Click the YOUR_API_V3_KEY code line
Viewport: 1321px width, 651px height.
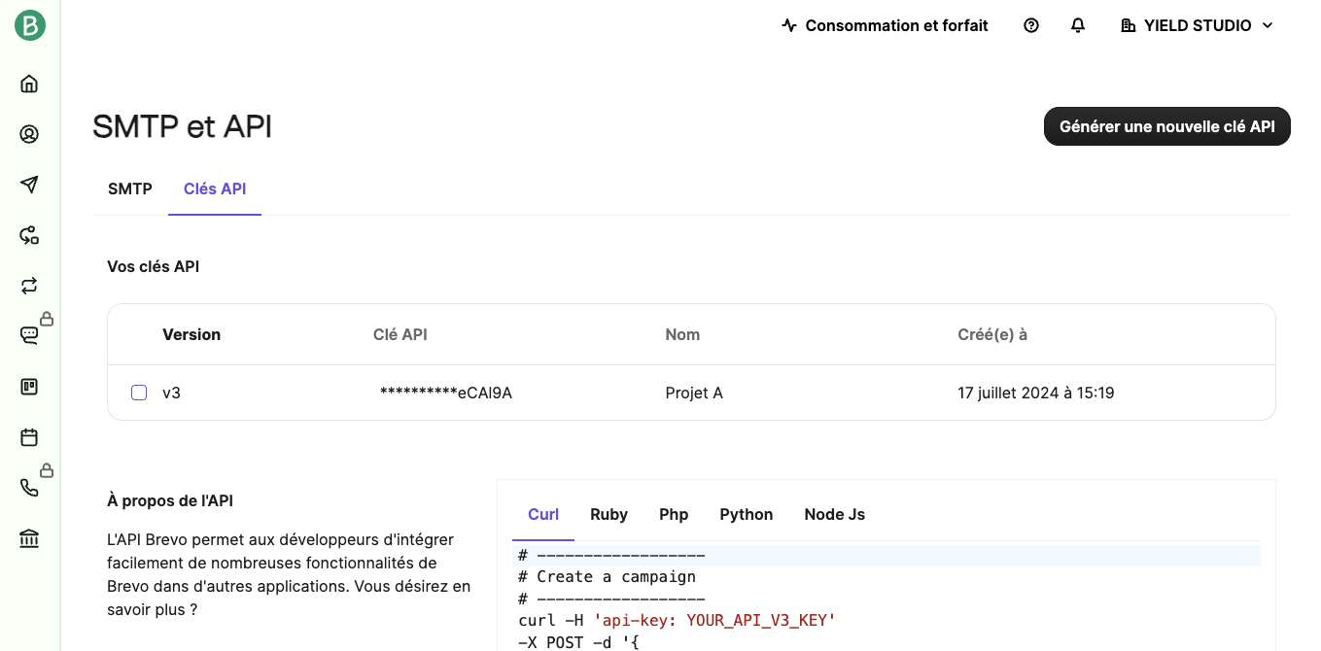678,620
